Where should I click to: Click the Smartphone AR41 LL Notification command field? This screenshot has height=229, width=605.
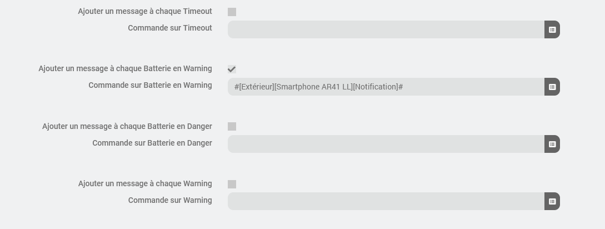coord(386,87)
